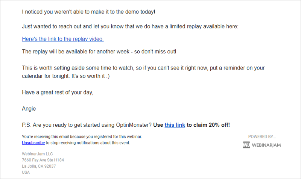Click "this link" to claim discount
The height and width of the screenshot is (179, 301).
[x=175, y=125]
